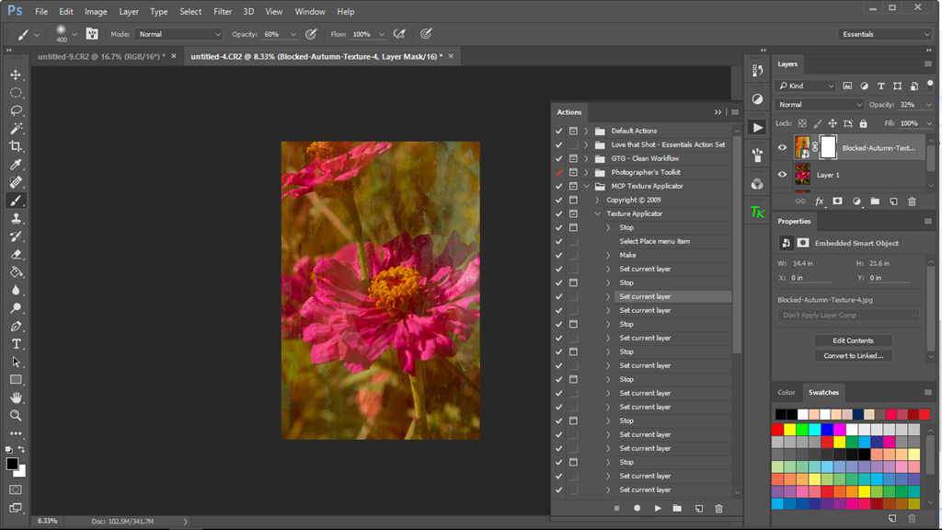
Task: Open the Filter menu
Action: (x=223, y=12)
